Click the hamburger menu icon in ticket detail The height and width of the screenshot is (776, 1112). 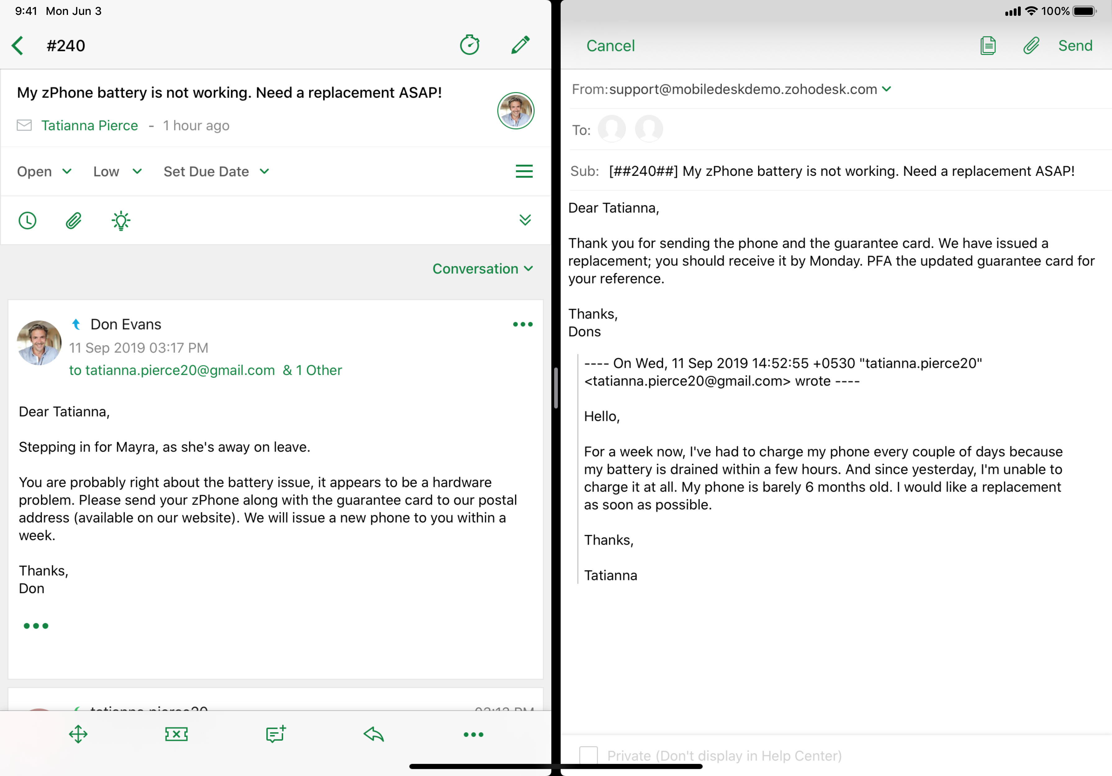tap(524, 172)
